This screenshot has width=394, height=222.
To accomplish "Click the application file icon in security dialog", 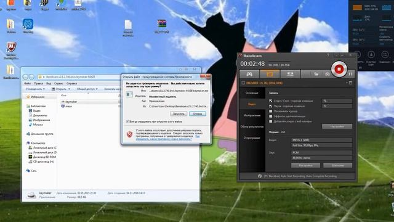I will [129, 94].
